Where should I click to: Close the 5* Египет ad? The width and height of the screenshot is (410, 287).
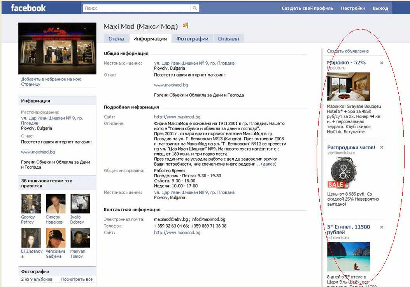tap(382, 227)
